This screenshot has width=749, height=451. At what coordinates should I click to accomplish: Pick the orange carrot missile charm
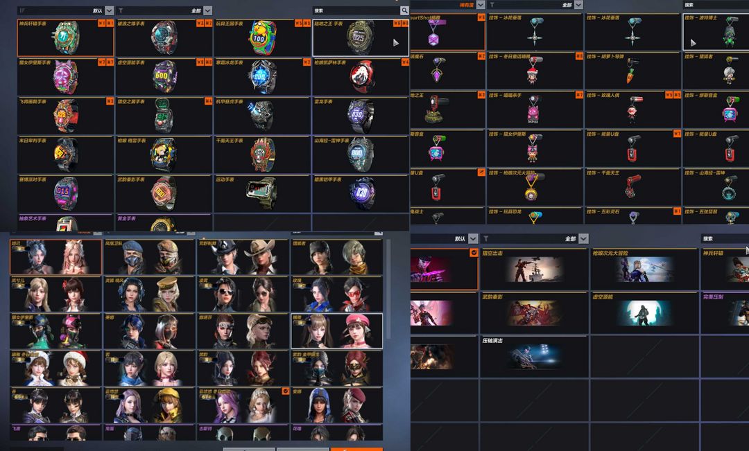[632, 70]
